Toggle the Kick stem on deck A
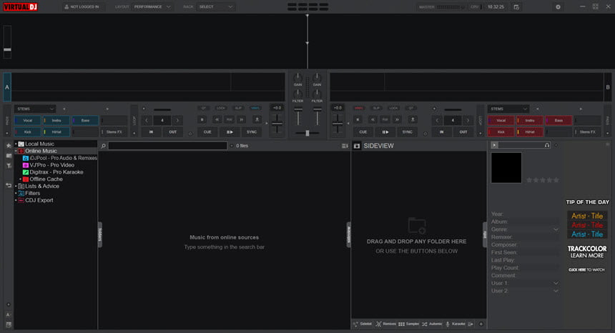The width and height of the screenshot is (615, 333). (x=27, y=132)
